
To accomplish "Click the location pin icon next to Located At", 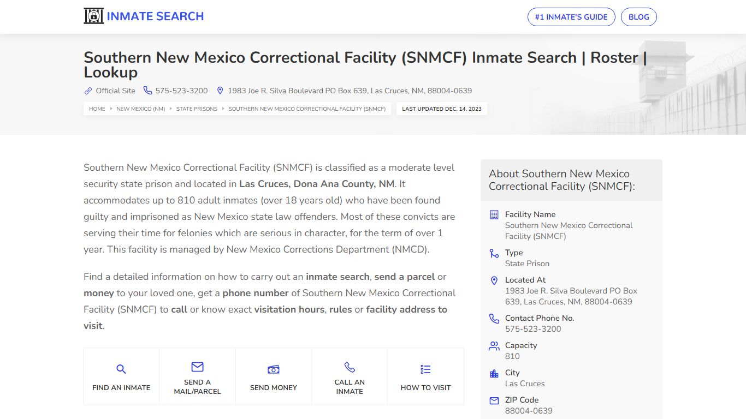I will pyautogui.click(x=494, y=280).
